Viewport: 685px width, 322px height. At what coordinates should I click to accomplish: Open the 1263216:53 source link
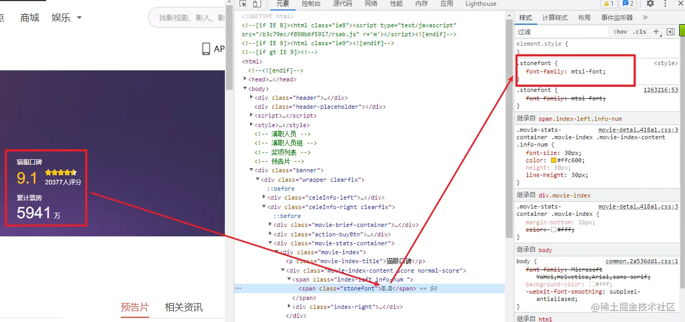[x=661, y=90]
